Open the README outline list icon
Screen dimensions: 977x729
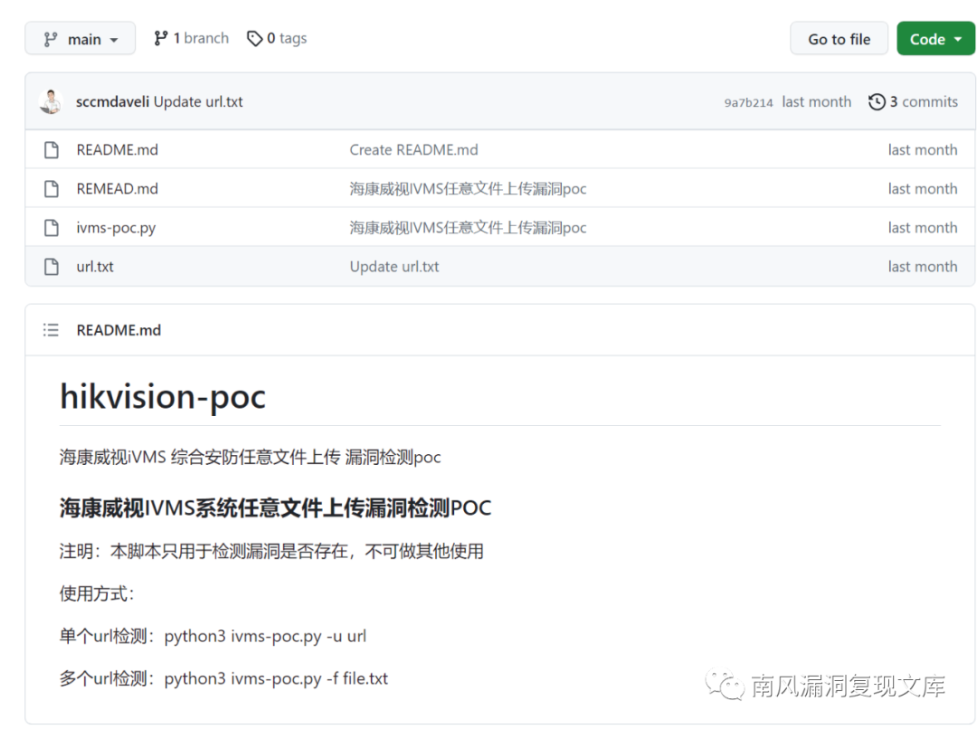[x=51, y=330]
